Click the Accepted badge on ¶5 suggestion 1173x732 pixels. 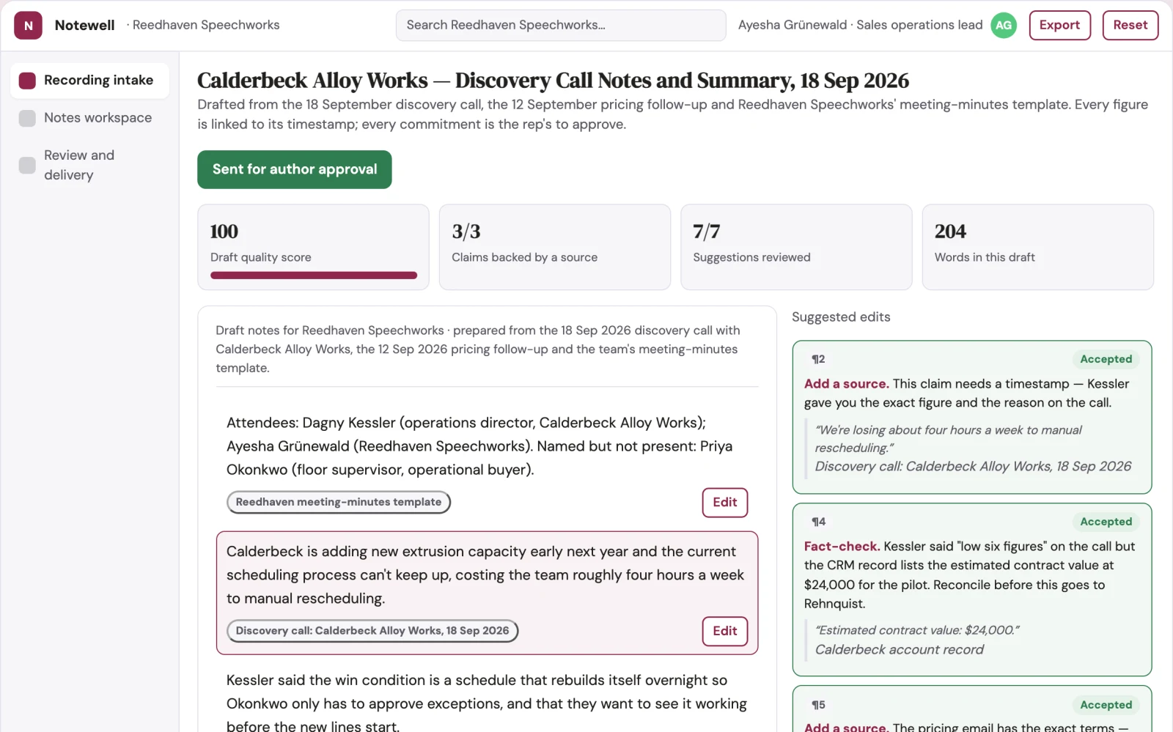[x=1106, y=705]
